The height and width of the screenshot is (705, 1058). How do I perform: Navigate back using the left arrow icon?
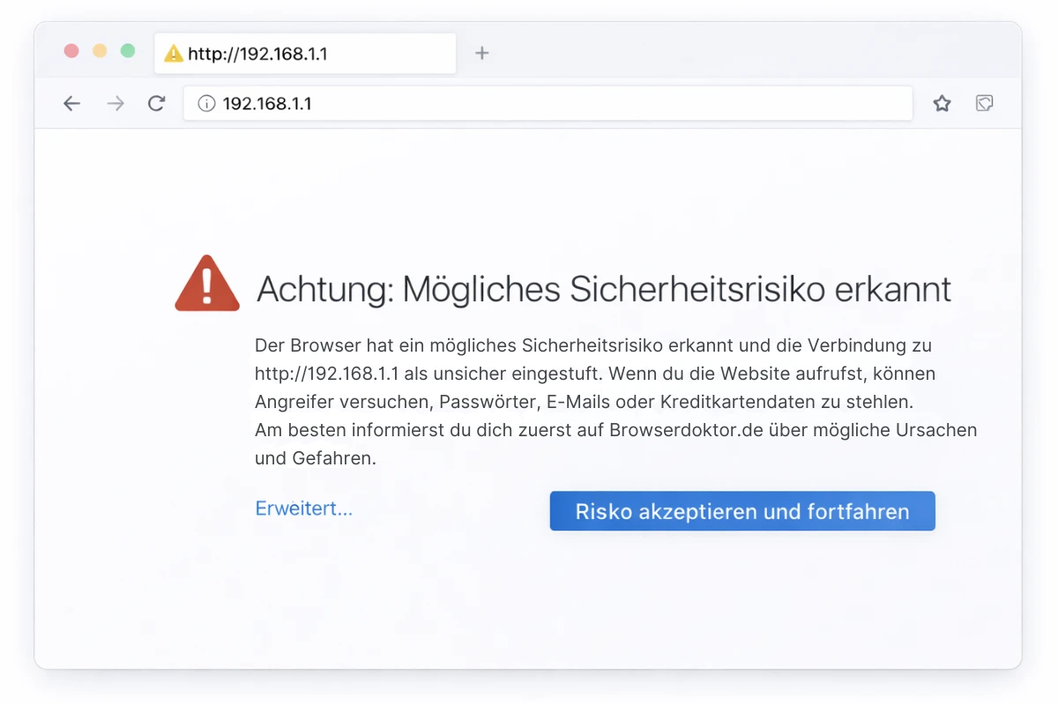(71, 103)
